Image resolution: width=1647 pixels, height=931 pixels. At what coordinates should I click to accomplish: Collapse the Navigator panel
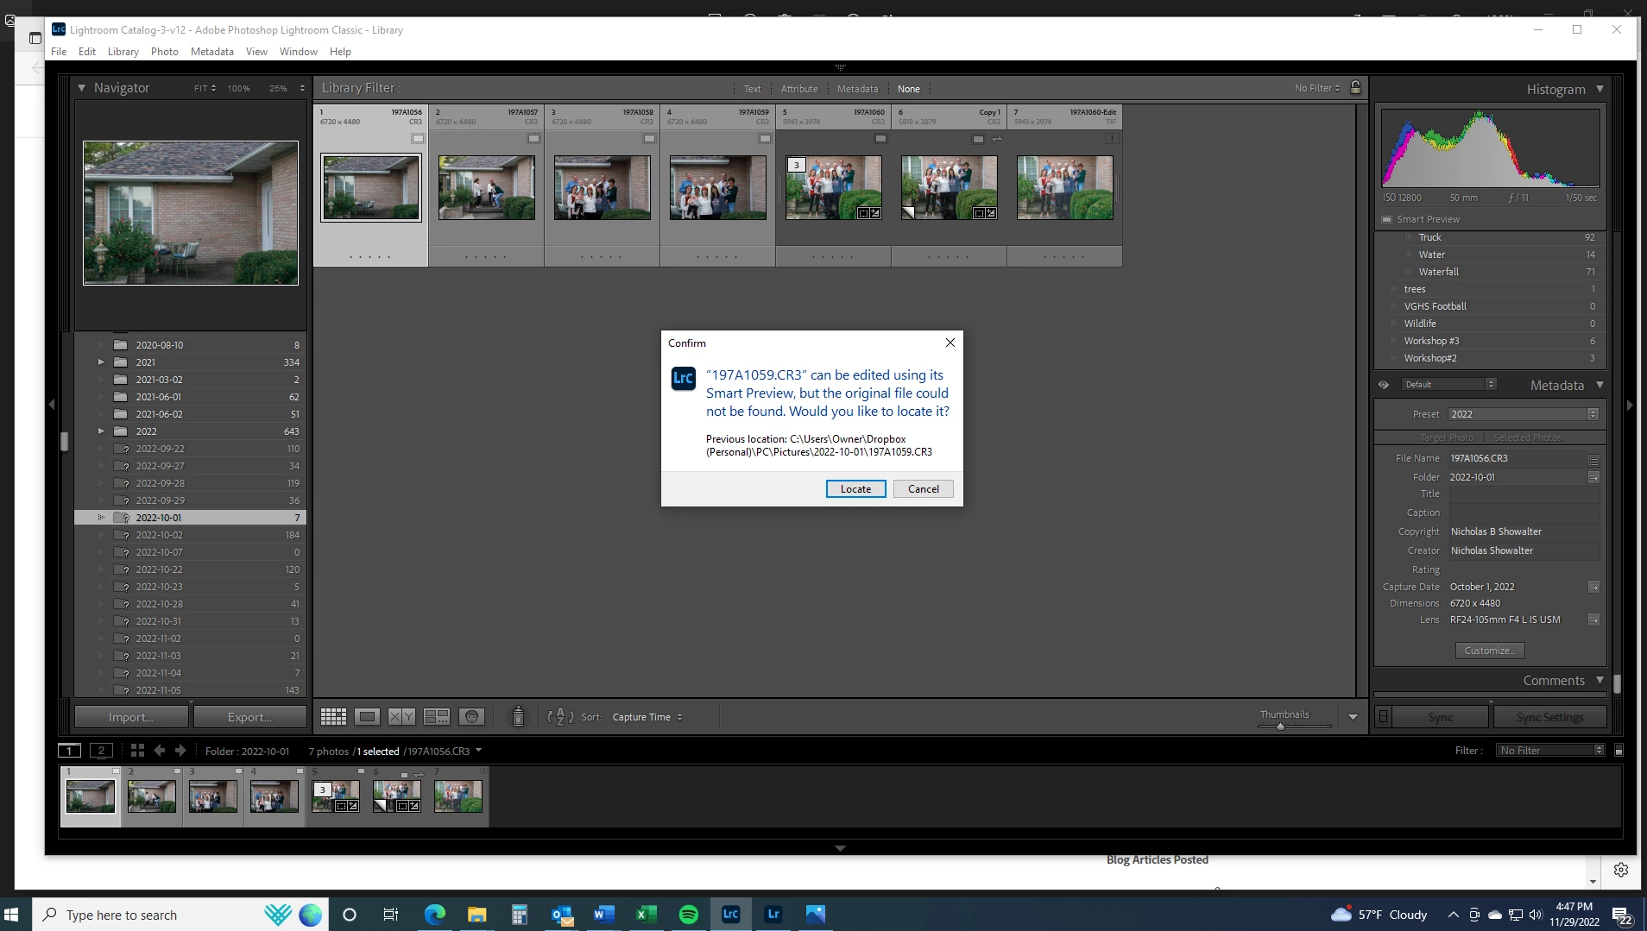pos(81,88)
